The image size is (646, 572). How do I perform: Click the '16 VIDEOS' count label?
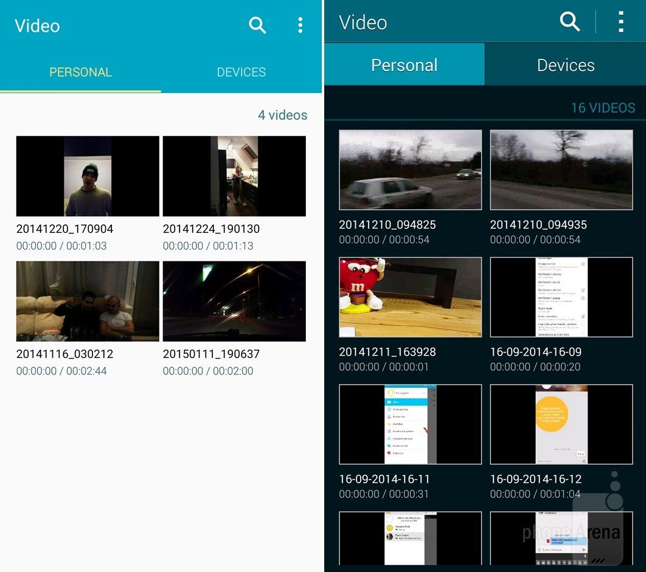click(x=603, y=108)
